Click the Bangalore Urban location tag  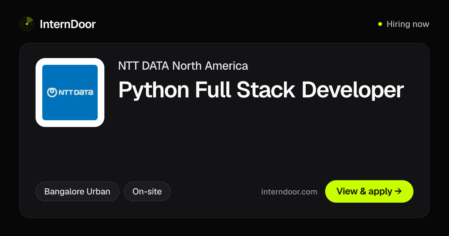[77, 191]
